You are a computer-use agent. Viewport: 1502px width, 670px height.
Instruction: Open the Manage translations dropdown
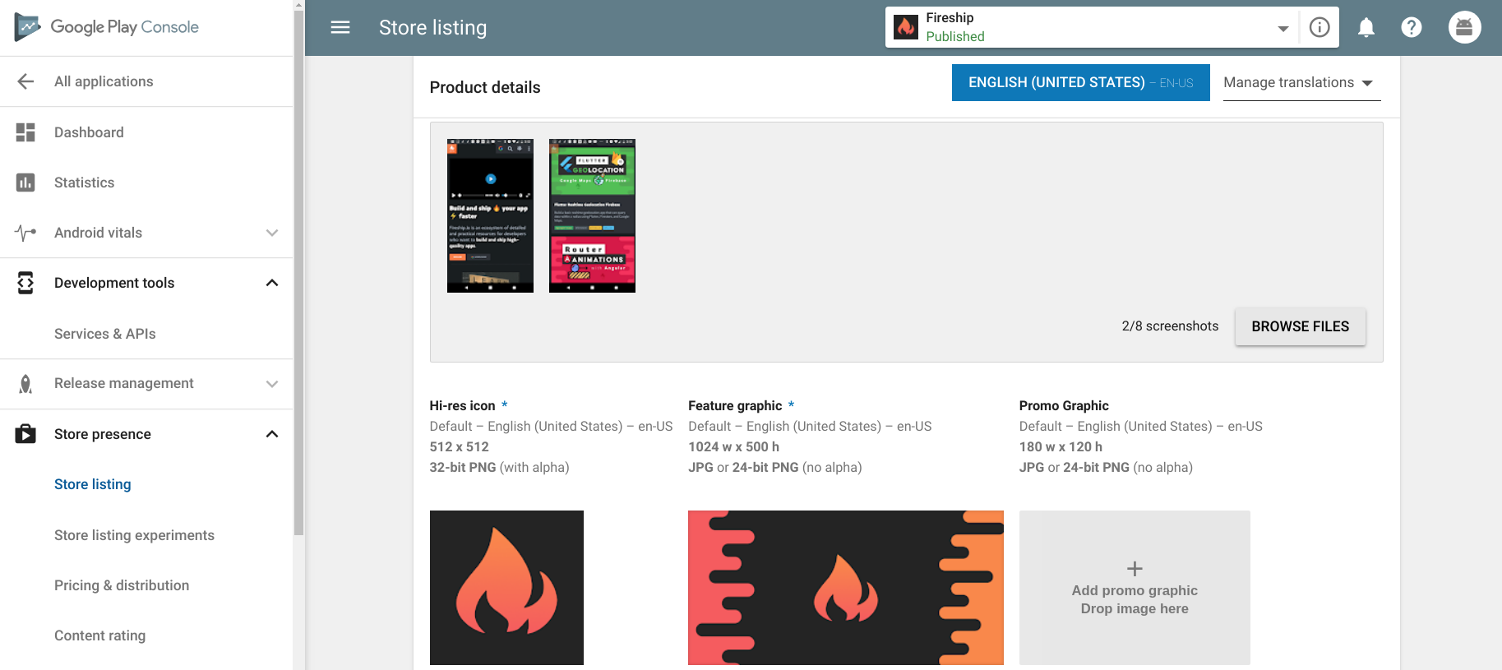click(1301, 83)
